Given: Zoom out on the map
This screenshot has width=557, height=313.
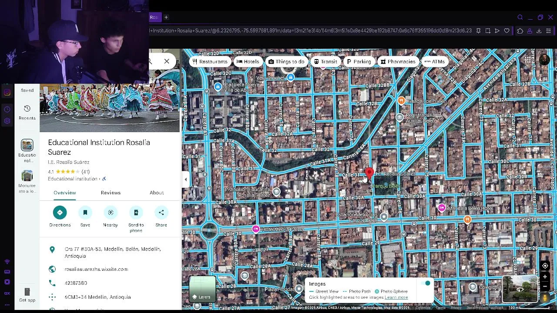Looking at the screenshot, I should point(545,286).
